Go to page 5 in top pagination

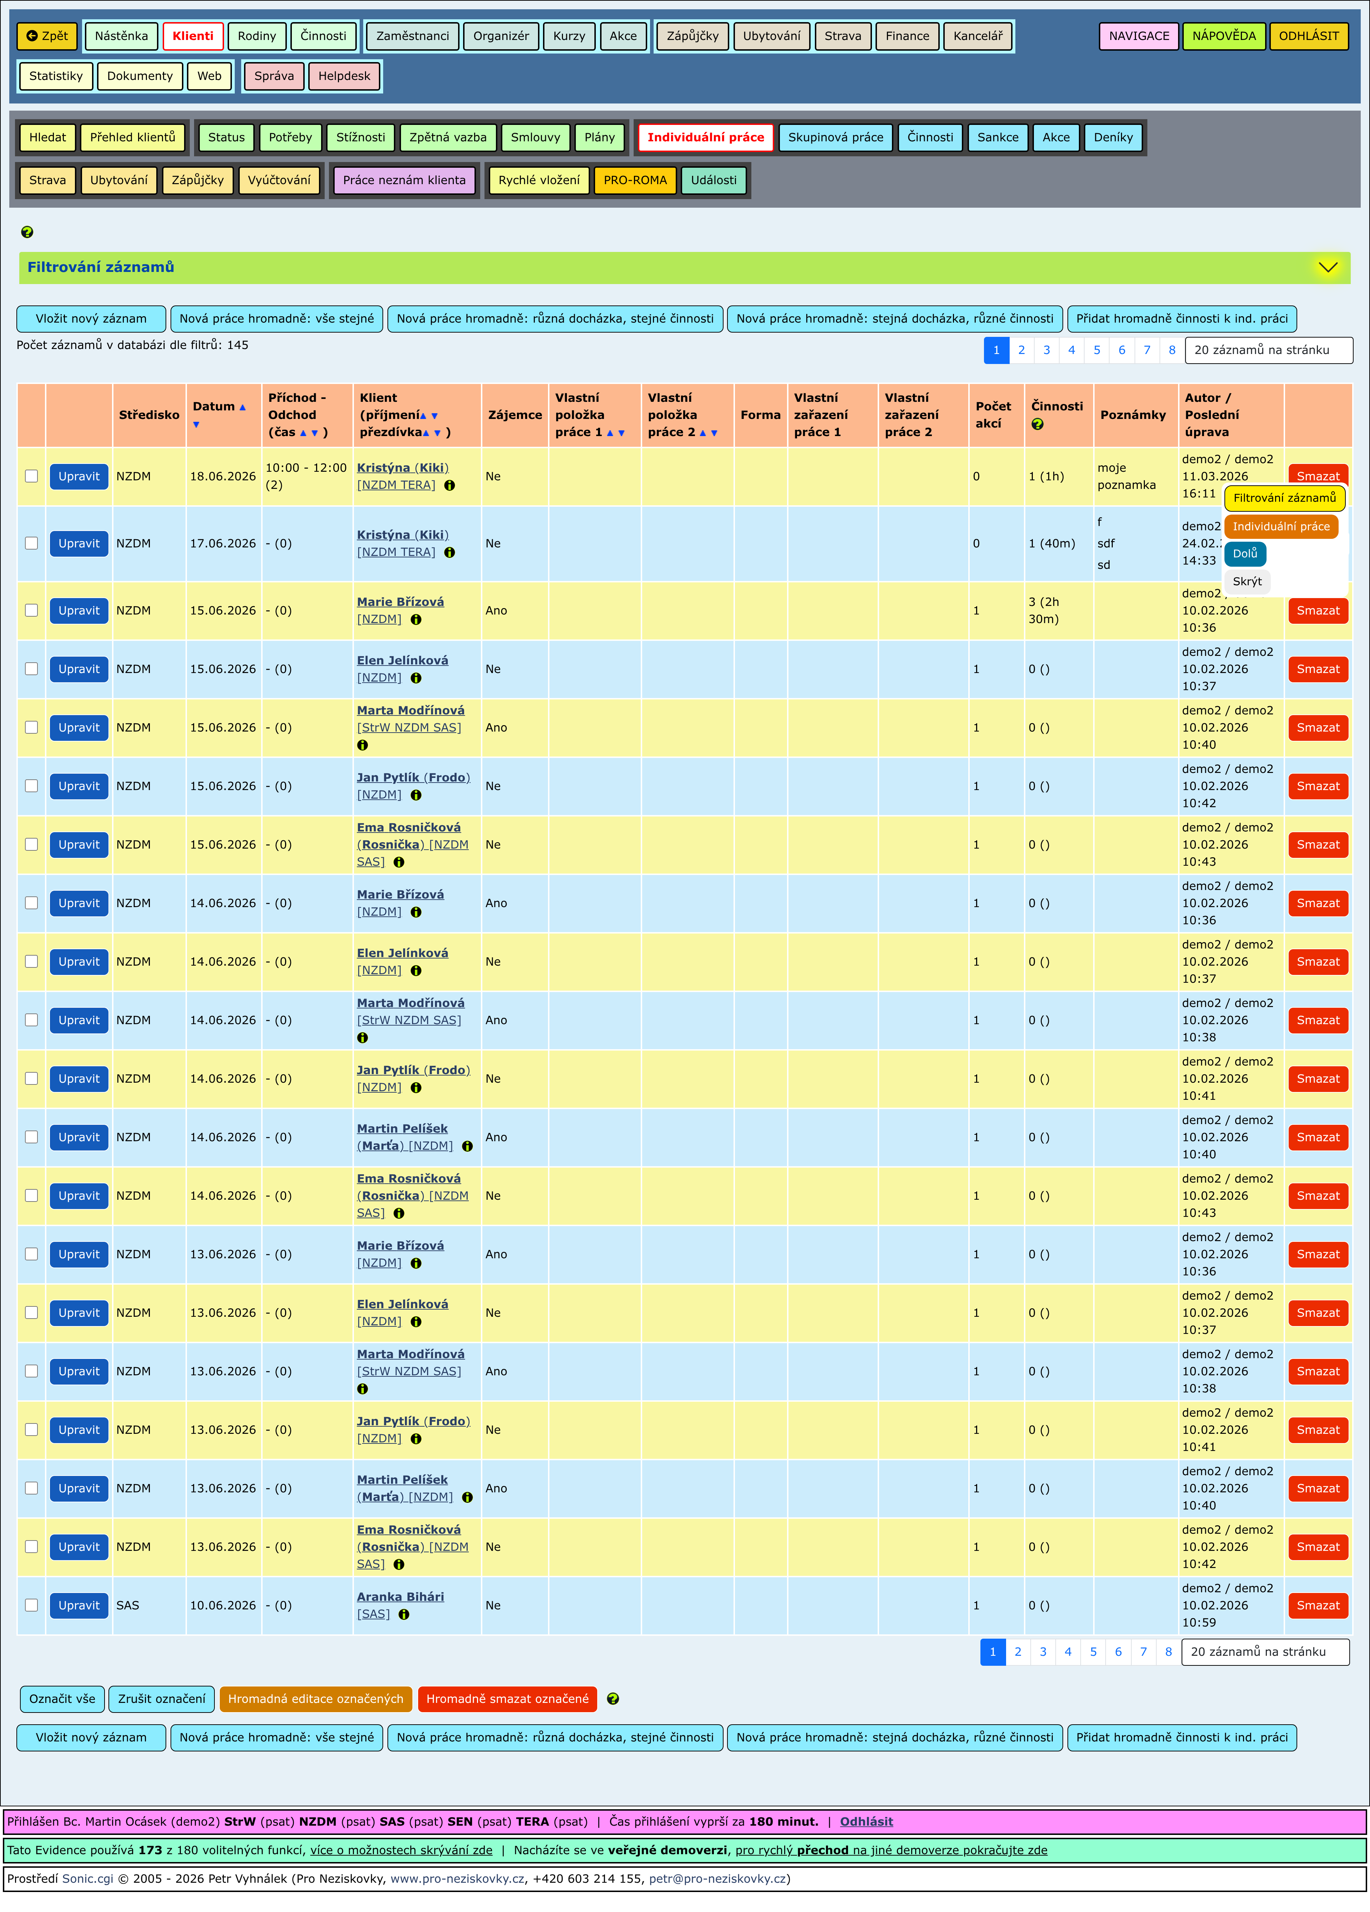pyautogui.click(x=1096, y=350)
